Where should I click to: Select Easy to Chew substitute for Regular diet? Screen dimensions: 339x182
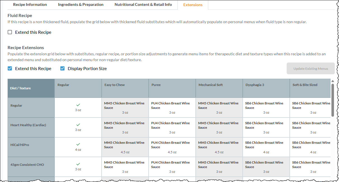click(x=125, y=107)
